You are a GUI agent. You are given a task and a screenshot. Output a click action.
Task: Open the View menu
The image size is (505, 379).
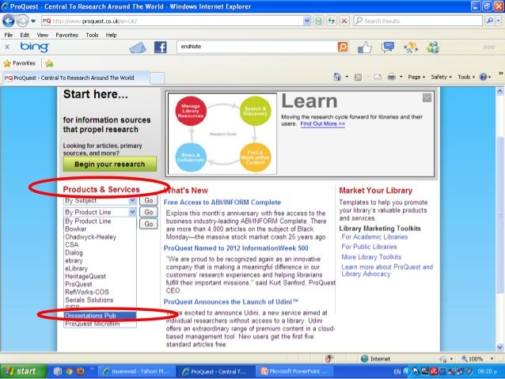43,35
